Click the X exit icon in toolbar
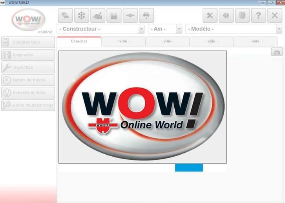Viewport: 285px width, 203px height. coord(275,15)
